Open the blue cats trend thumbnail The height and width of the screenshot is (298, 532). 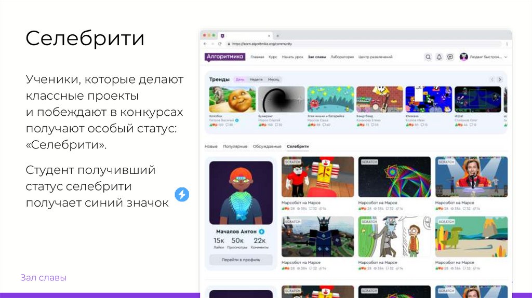tap(429, 99)
